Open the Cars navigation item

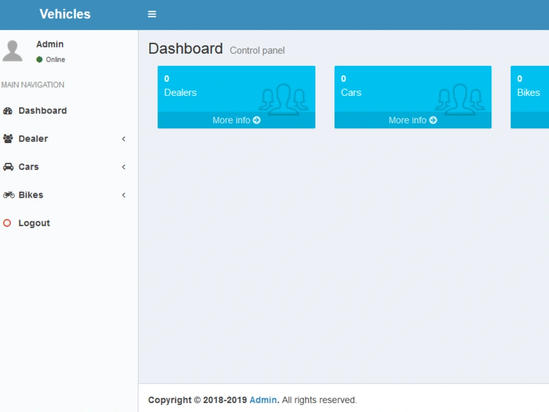69,167
